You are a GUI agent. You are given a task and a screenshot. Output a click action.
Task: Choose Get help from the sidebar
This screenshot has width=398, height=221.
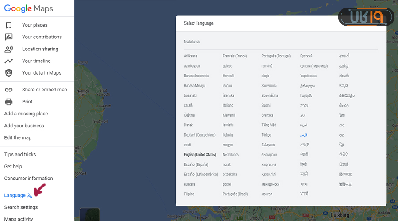coord(13,166)
